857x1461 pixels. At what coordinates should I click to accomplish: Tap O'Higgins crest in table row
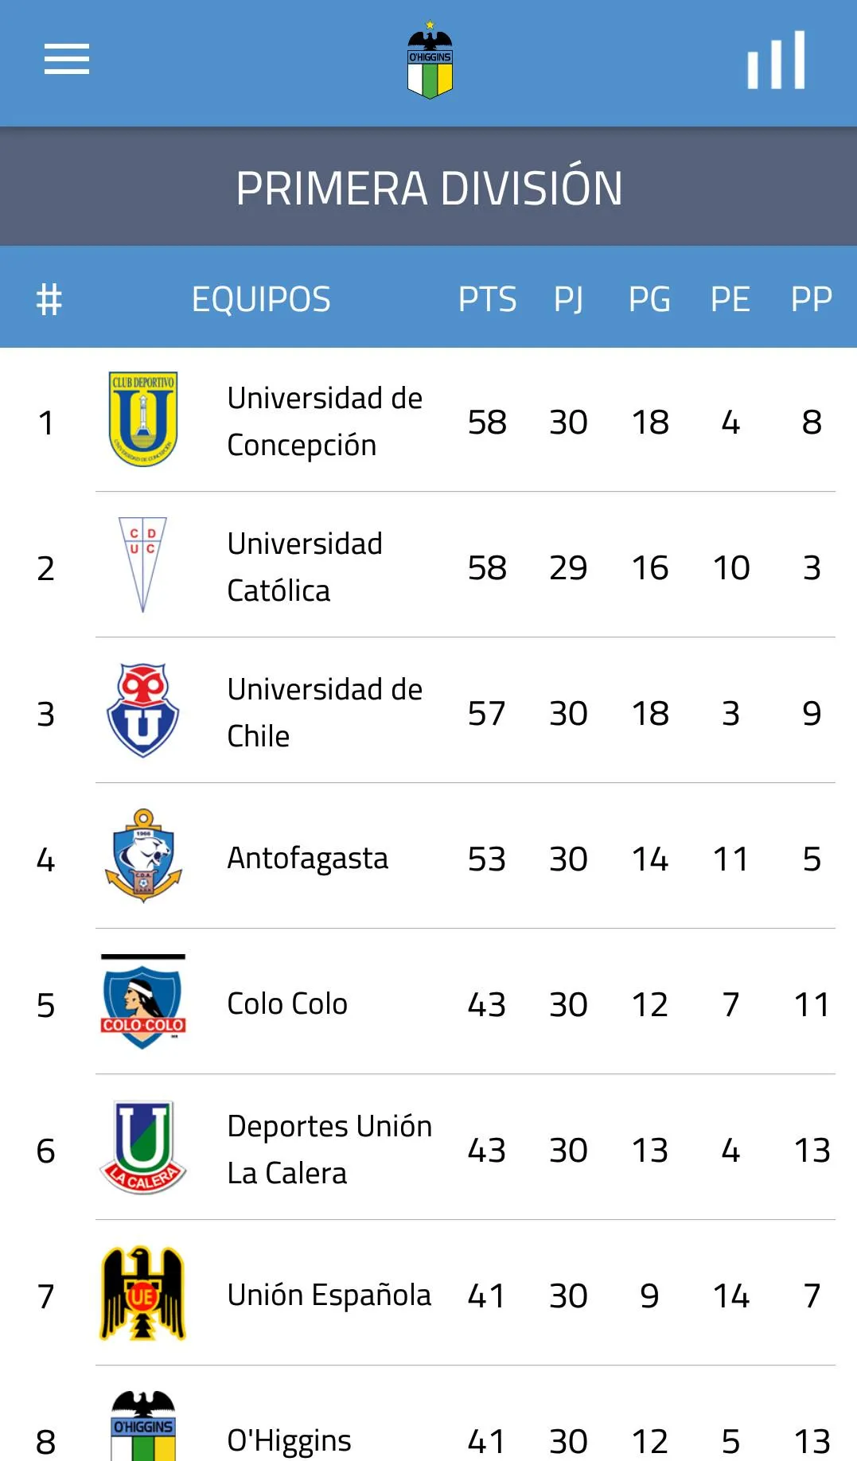click(143, 1426)
